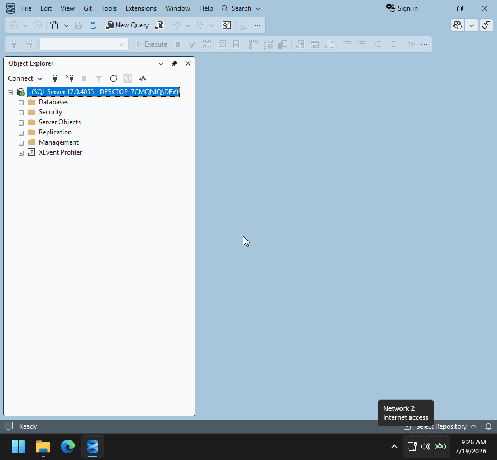The image size is (497, 460).
Task: Select the SQL Server 17.0.4055 server node
Action: 103,92
